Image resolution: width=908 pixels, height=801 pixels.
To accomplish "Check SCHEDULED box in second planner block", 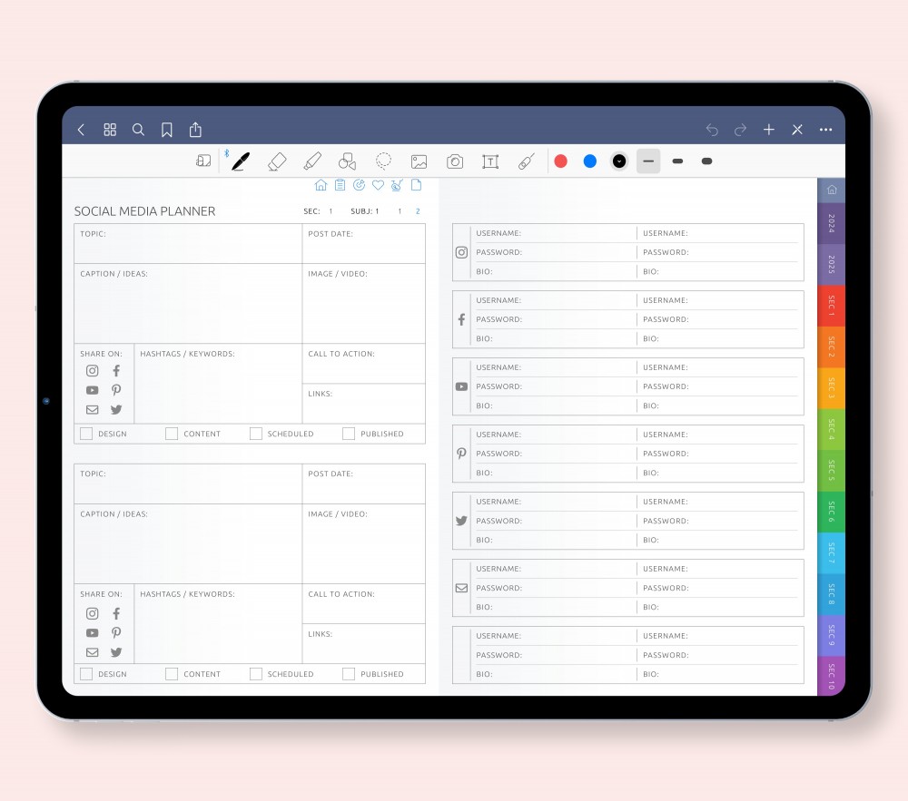I will (x=256, y=674).
